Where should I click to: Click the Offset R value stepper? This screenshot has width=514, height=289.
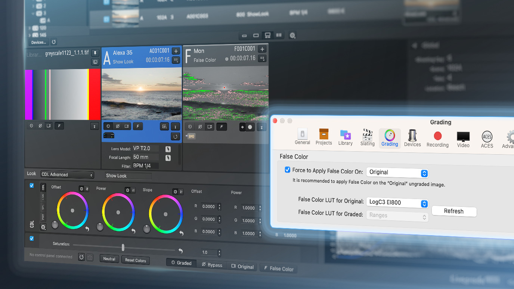[x=219, y=206]
